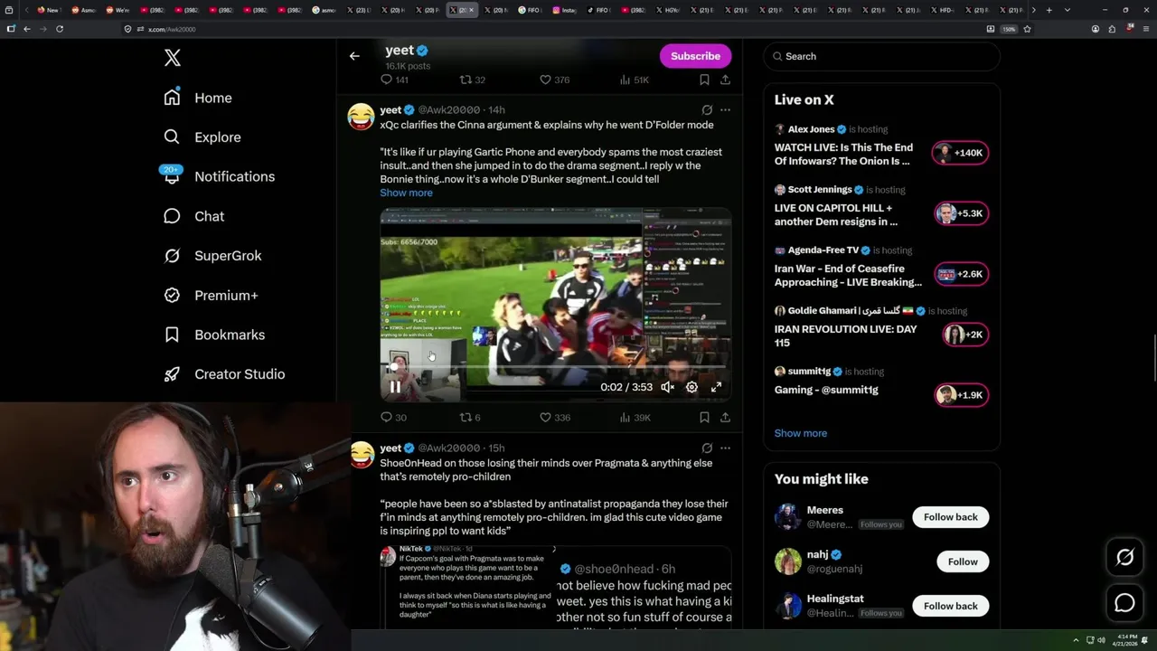Bookmark the top post with 376 likes
The width and height of the screenshot is (1157, 651).
pyautogui.click(x=704, y=80)
